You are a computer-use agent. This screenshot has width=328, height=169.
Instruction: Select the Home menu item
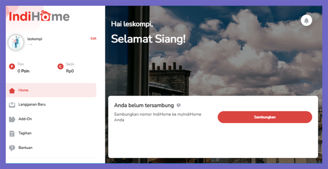point(51,90)
